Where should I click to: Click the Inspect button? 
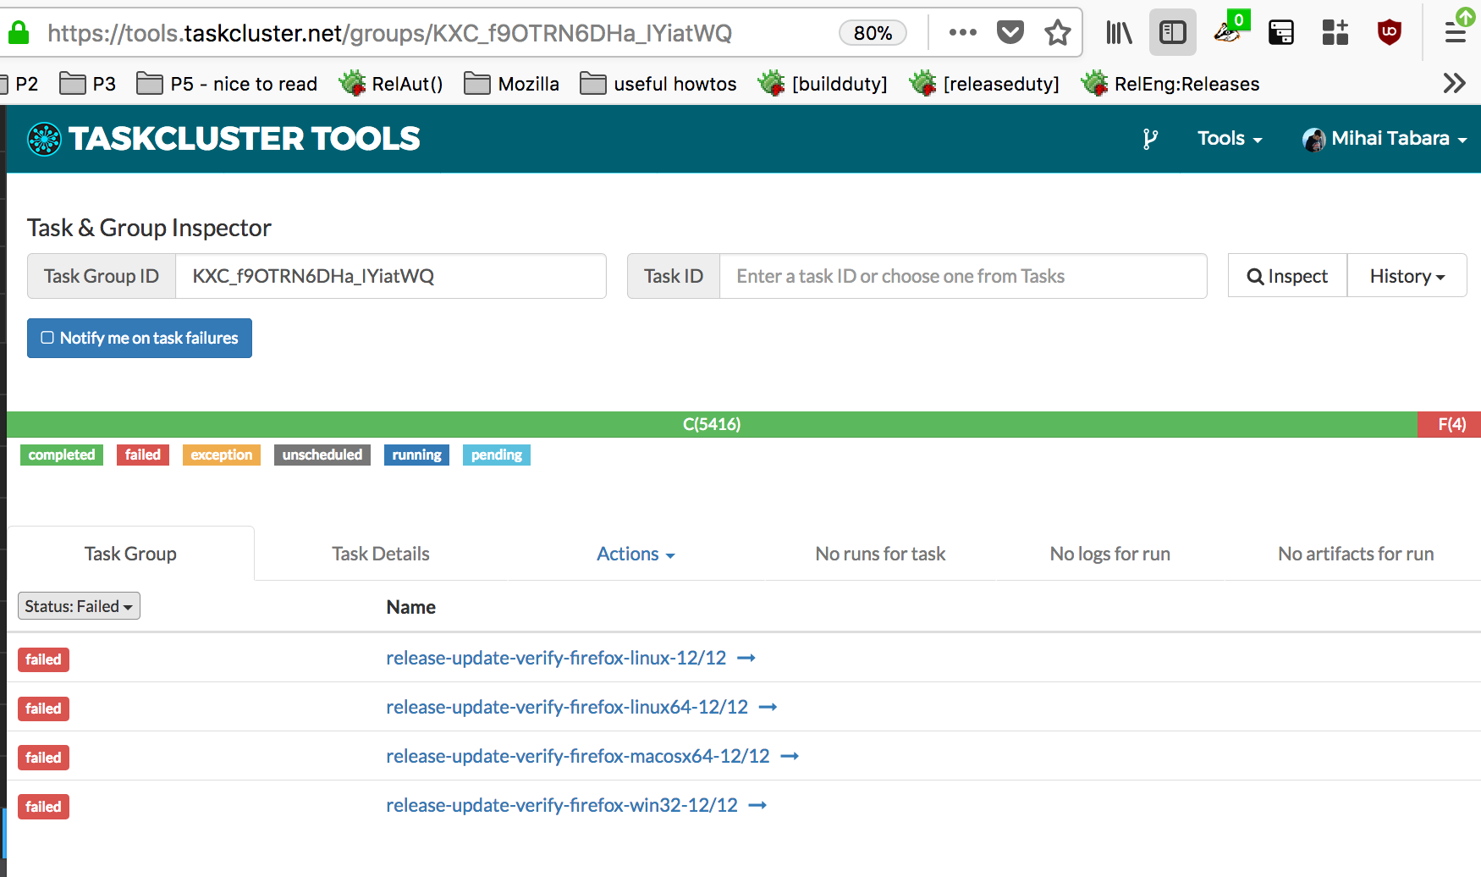pos(1287,276)
